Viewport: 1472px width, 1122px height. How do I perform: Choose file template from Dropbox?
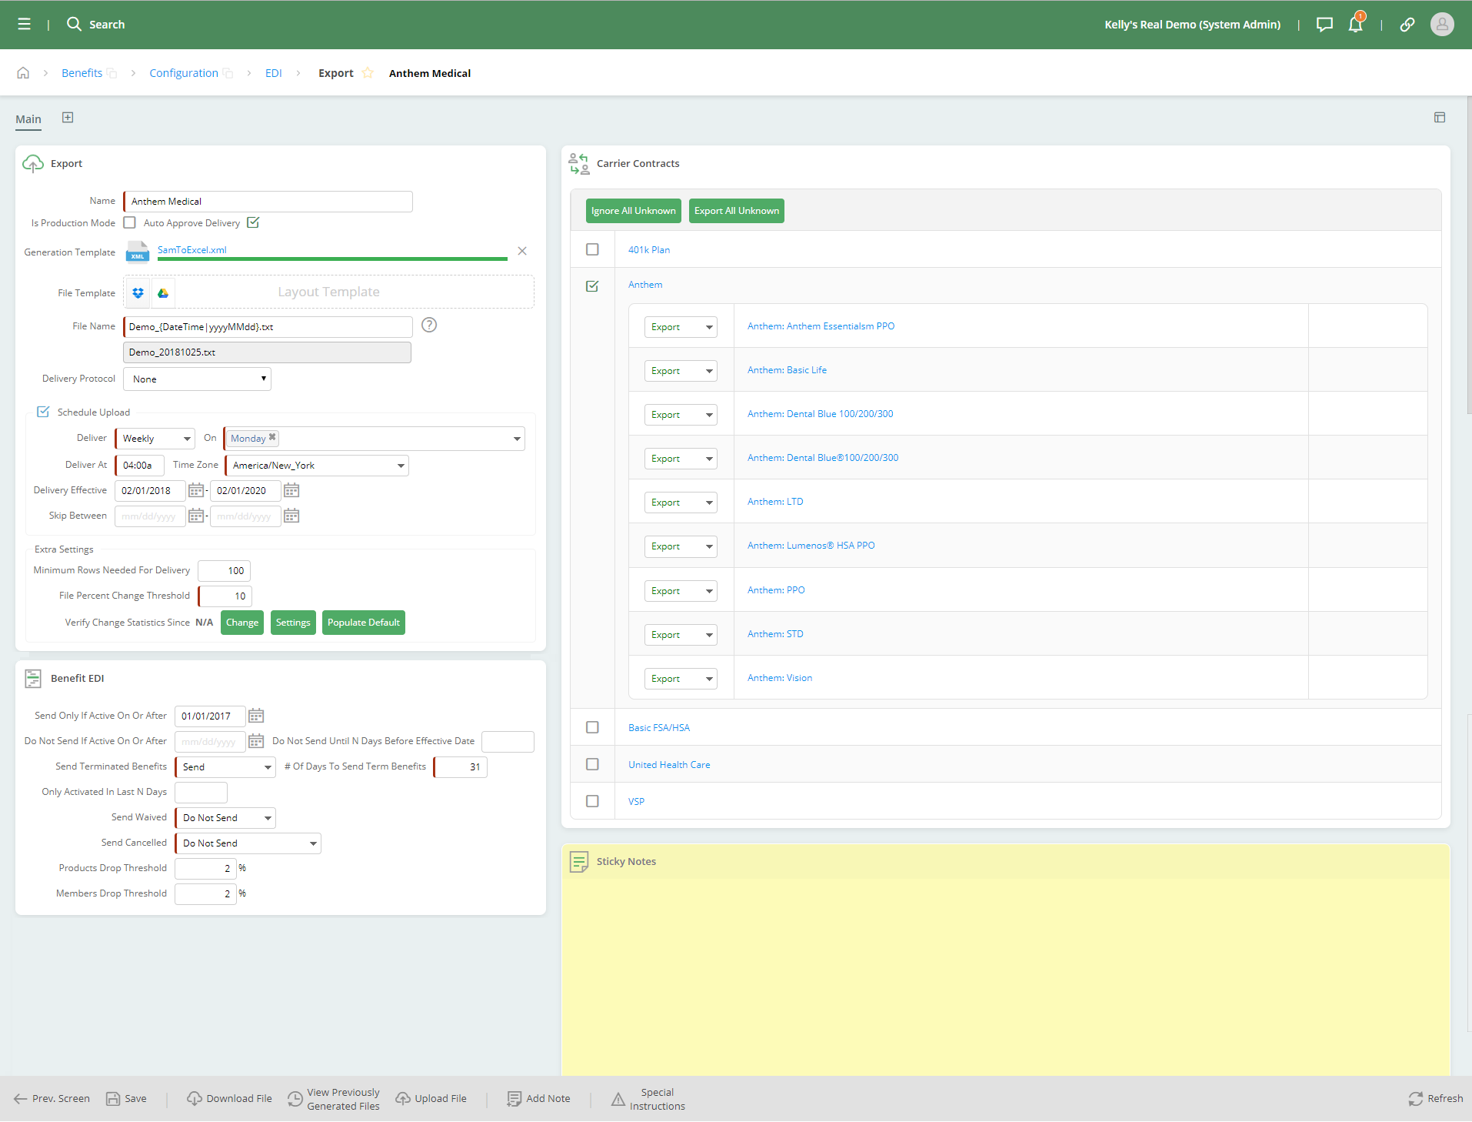[x=138, y=292]
